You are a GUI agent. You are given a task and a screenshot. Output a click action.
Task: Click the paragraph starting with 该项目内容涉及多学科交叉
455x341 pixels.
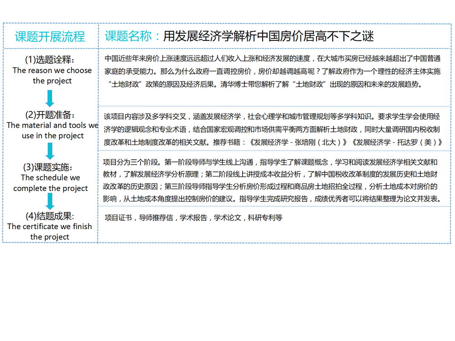273,129
